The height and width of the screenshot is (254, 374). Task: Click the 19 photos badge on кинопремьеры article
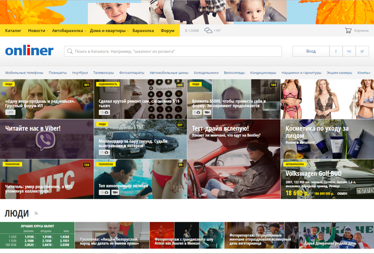click(104, 192)
